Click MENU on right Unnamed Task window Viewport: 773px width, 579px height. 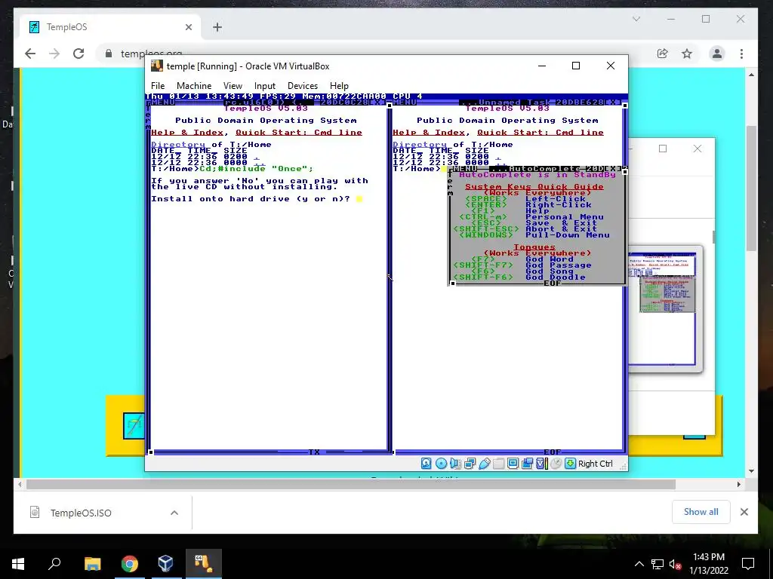405,103
